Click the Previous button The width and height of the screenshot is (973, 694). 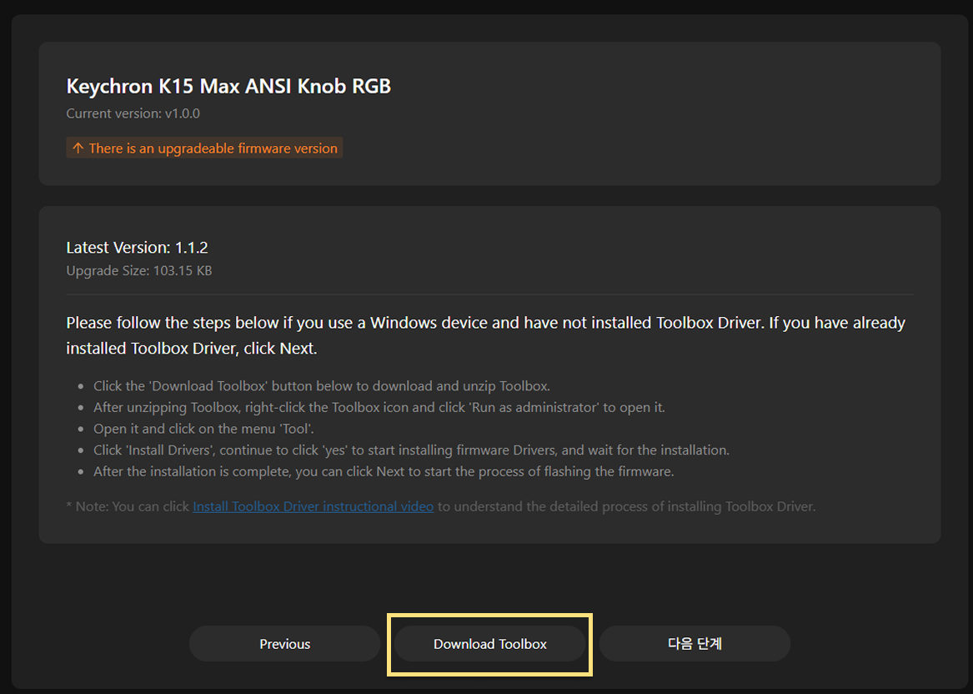[284, 644]
